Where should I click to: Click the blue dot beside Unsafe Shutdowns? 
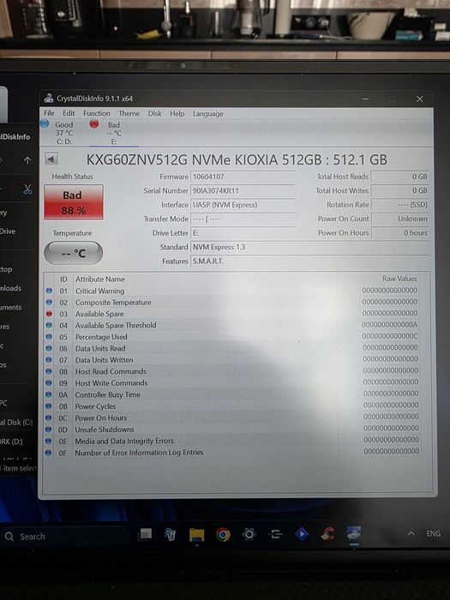point(49,429)
